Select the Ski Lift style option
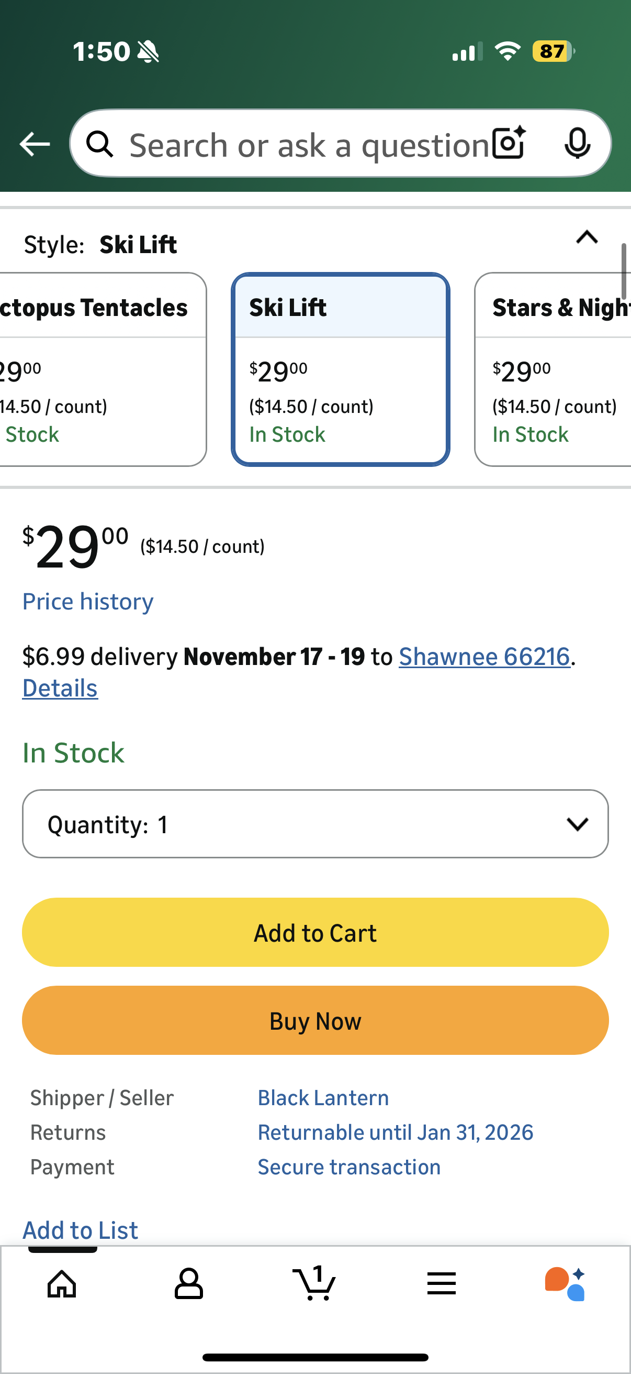631x1374 pixels. click(340, 369)
